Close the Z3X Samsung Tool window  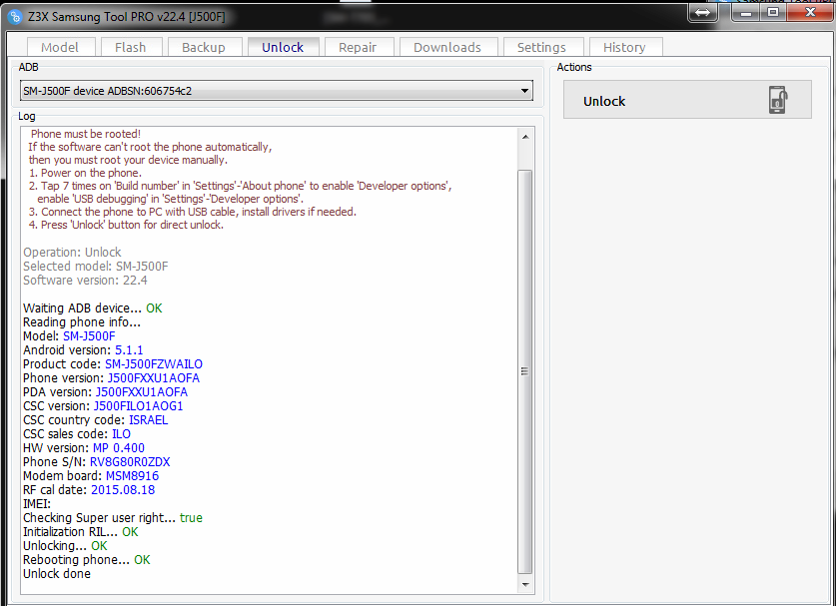point(810,12)
